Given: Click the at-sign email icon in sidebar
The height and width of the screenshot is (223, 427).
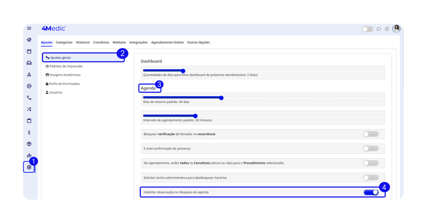Looking at the screenshot, I should 29,86.
